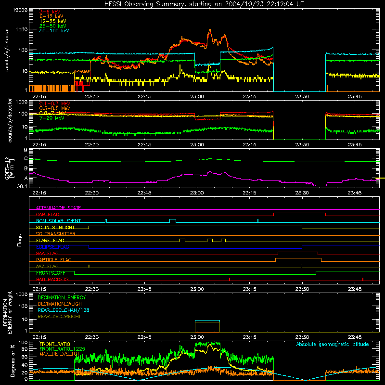This screenshot has height=385, width=385.
Task: Click the HESSI Observing Summary title
Action: click(x=204, y=4)
